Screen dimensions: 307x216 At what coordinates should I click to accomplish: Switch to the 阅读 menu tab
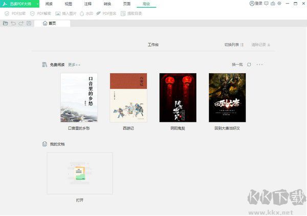49,4
